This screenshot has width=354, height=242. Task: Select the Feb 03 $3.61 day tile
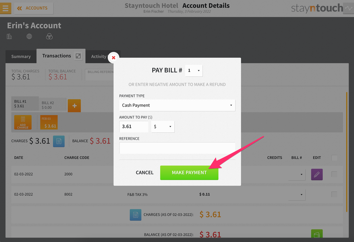(49, 122)
